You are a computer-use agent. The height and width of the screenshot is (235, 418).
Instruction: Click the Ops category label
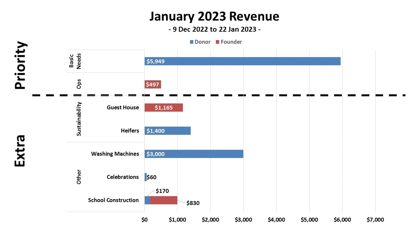coord(79,84)
